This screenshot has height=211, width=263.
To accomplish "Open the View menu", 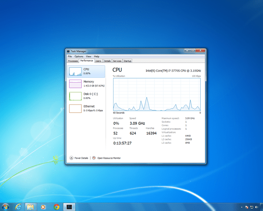I will pos(89,56).
